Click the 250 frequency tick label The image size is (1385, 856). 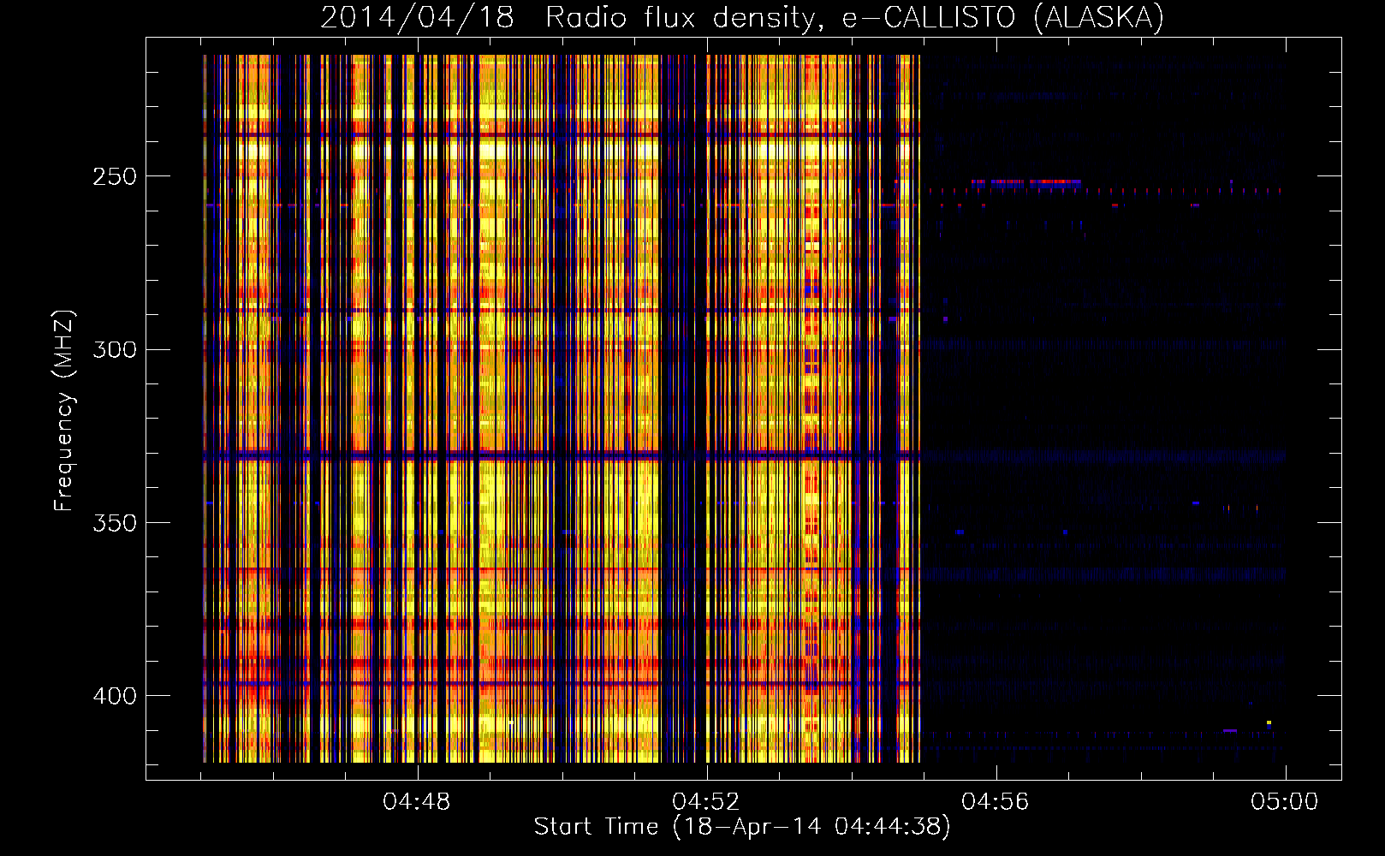tap(115, 176)
